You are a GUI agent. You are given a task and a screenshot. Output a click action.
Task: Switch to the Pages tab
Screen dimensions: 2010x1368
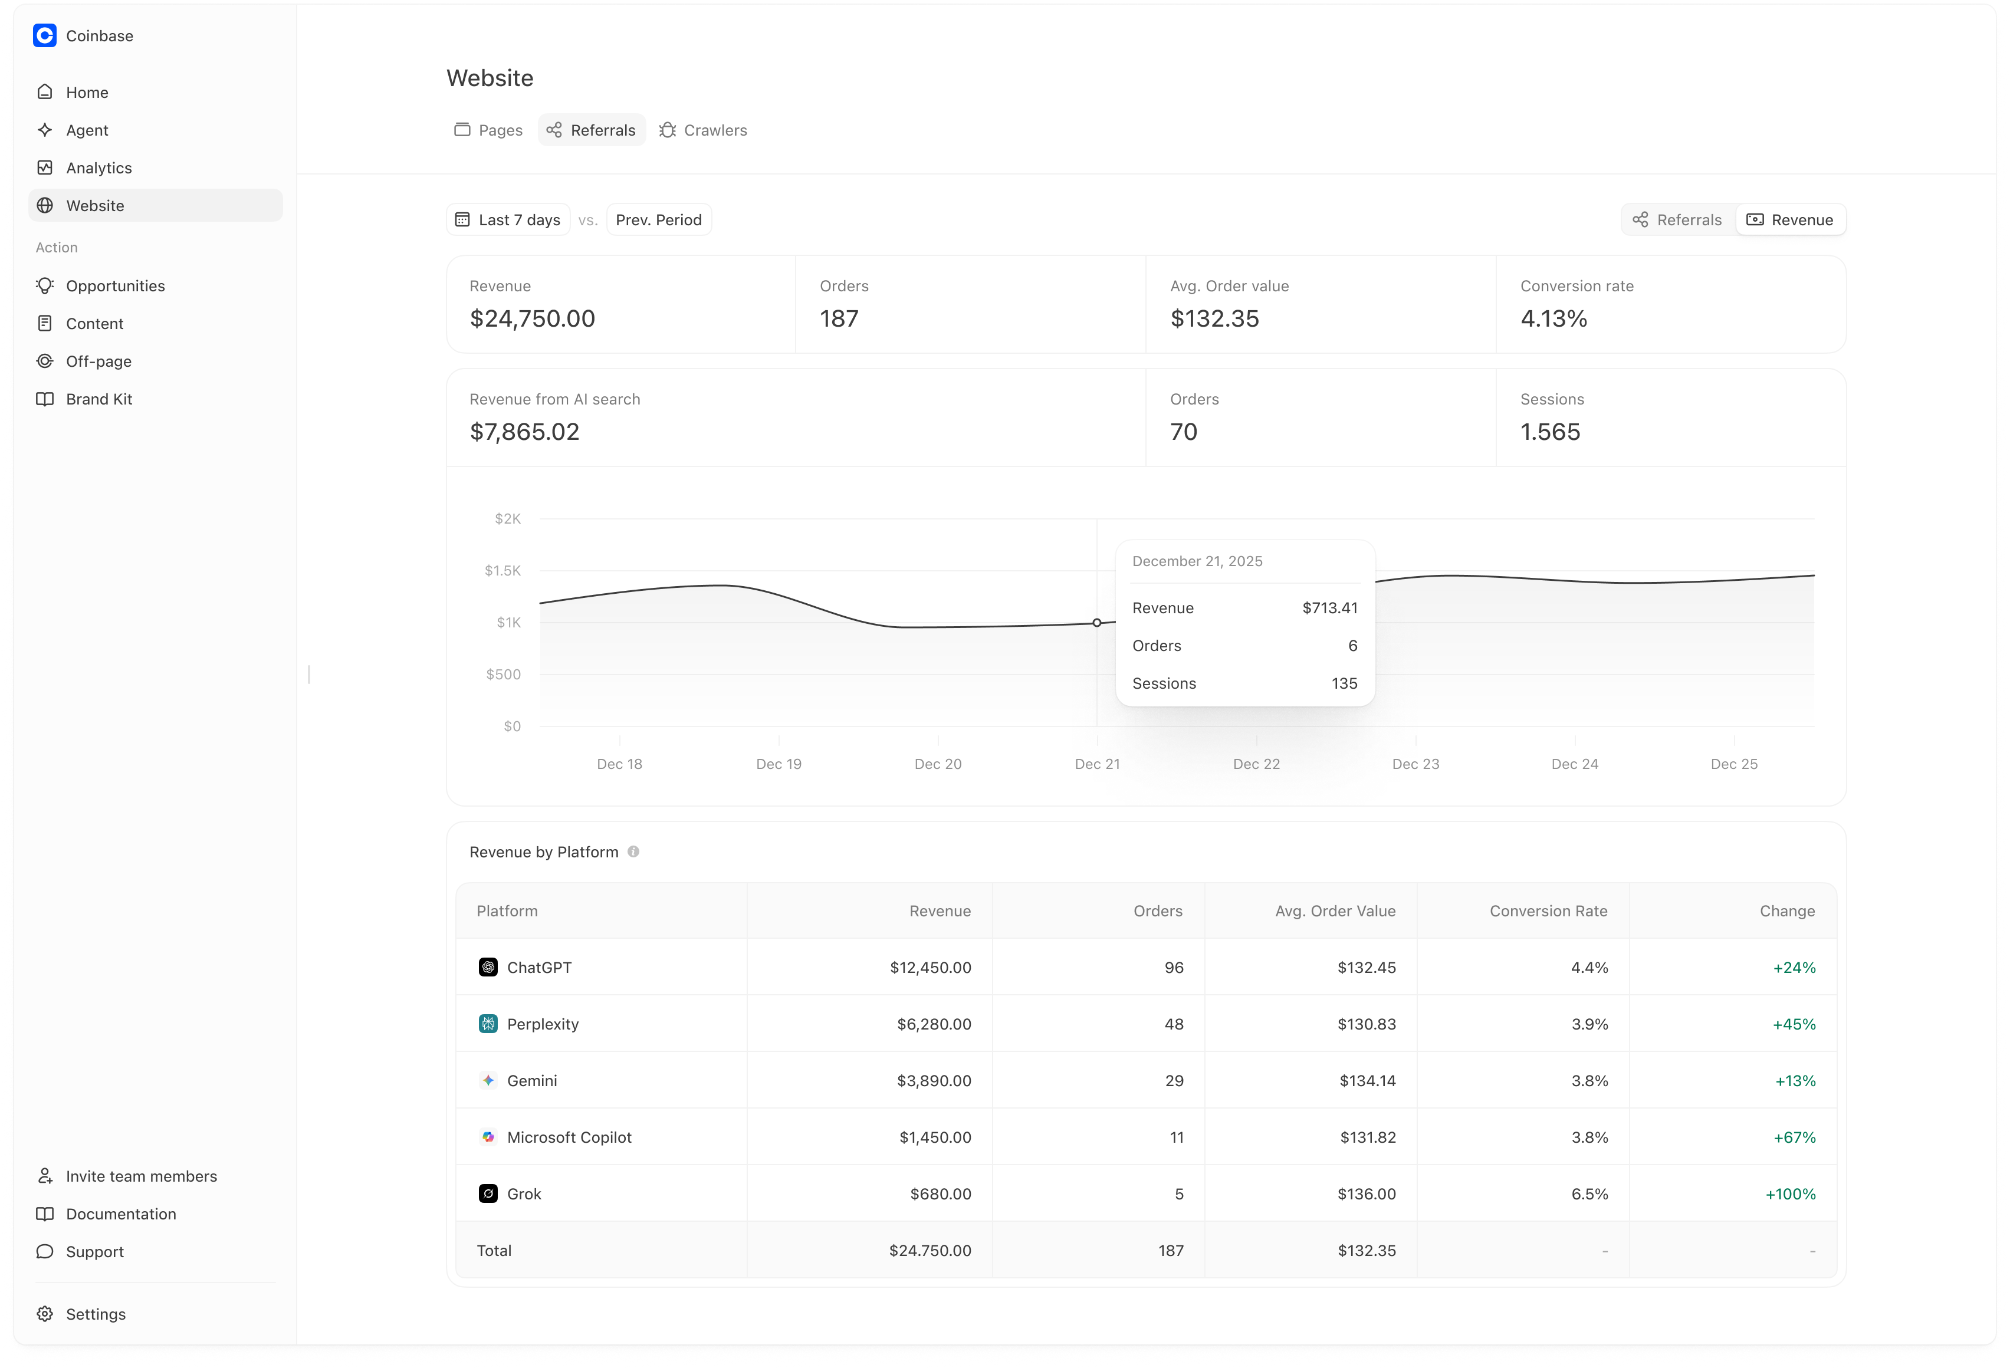[x=488, y=130]
